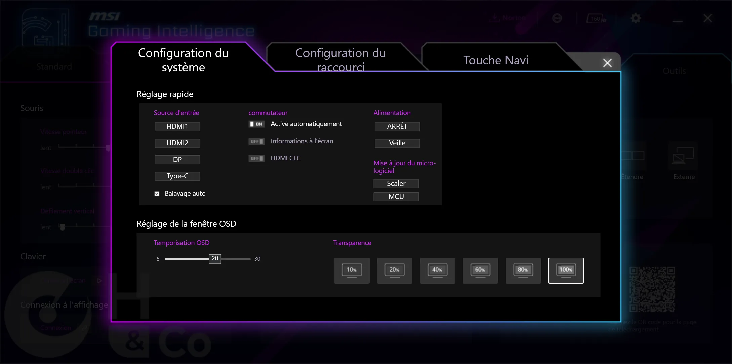Open the Outils tab in background window

click(674, 71)
